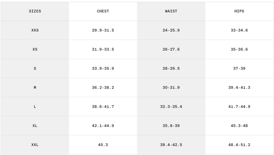Click the L size row label
Image resolution: width=274 pixels, height=155 pixels.
pyautogui.click(x=35, y=107)
